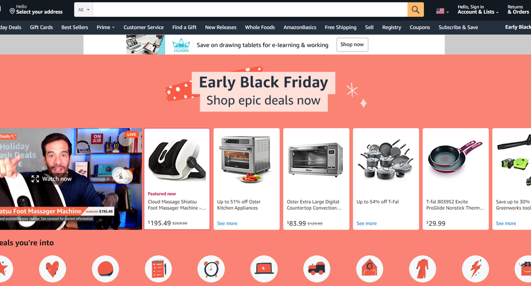Click the location pin address icon
531x286 pixels.
coord(12,11)
